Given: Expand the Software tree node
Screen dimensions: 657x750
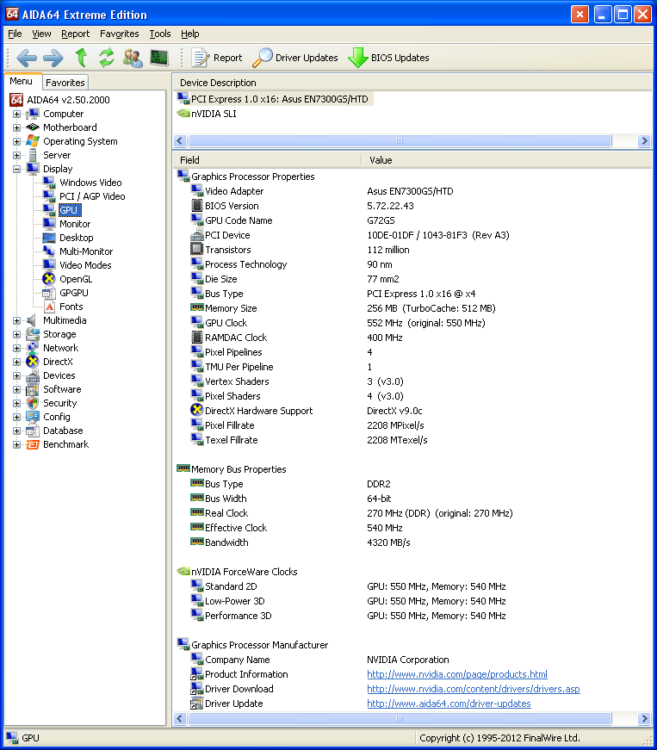Looking at the screenshot, I should pos(16,389).
